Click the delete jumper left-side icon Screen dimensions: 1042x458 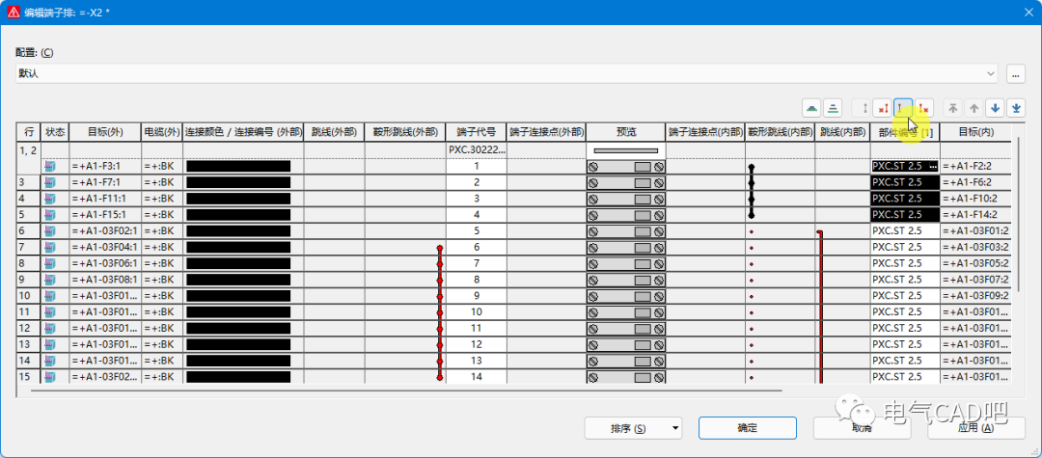[x=883, y=108]
